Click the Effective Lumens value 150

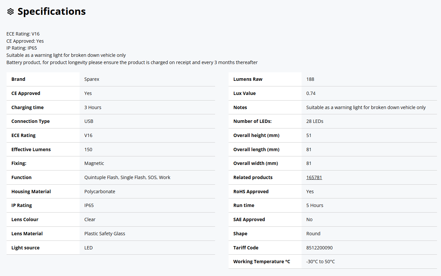pos(88,149)
